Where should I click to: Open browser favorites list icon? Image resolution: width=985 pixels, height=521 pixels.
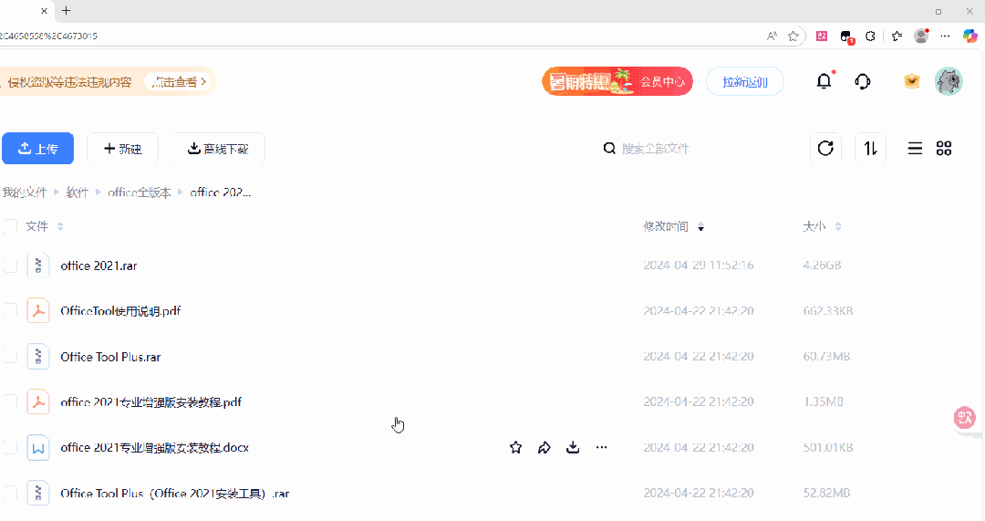(x=897, y=36)
